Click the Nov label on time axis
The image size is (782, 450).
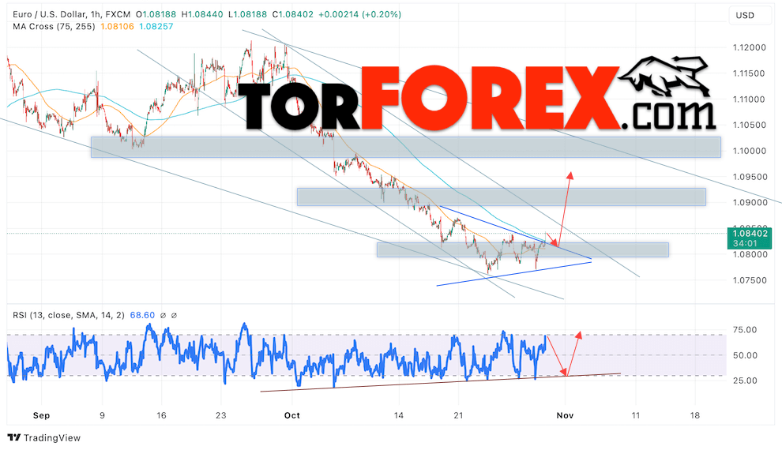565,415
